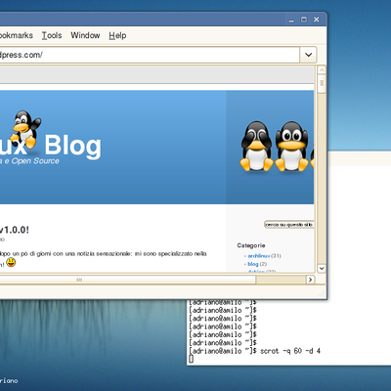The width and height of the screenshot is (391, 391).
Task: Click the waving penguin logo
Action: 26,129
